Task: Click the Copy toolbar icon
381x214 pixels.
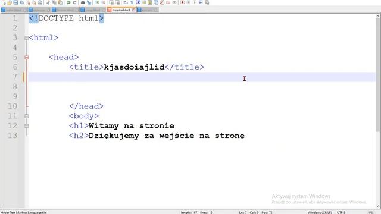Action: (x=54, y=2)
